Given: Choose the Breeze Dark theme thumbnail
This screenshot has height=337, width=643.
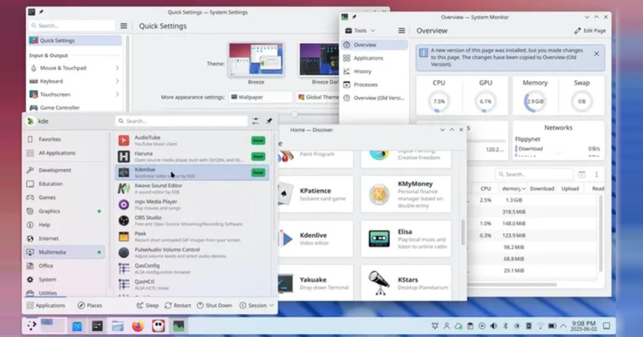Looking at the screenshot, I should tap(319, 60).
